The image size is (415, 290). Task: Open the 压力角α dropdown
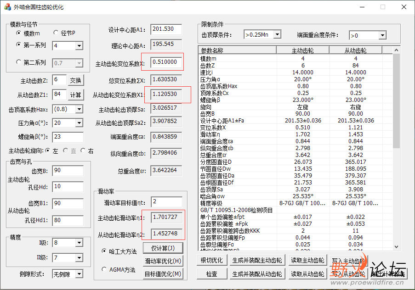(79, 123)
